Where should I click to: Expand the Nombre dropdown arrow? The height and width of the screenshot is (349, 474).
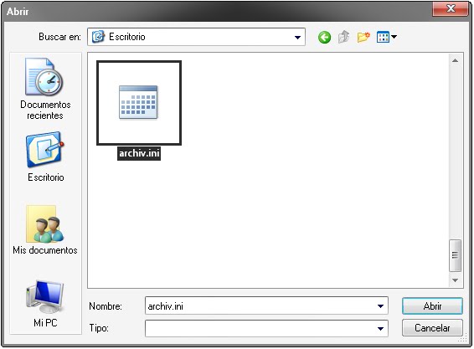380,306
